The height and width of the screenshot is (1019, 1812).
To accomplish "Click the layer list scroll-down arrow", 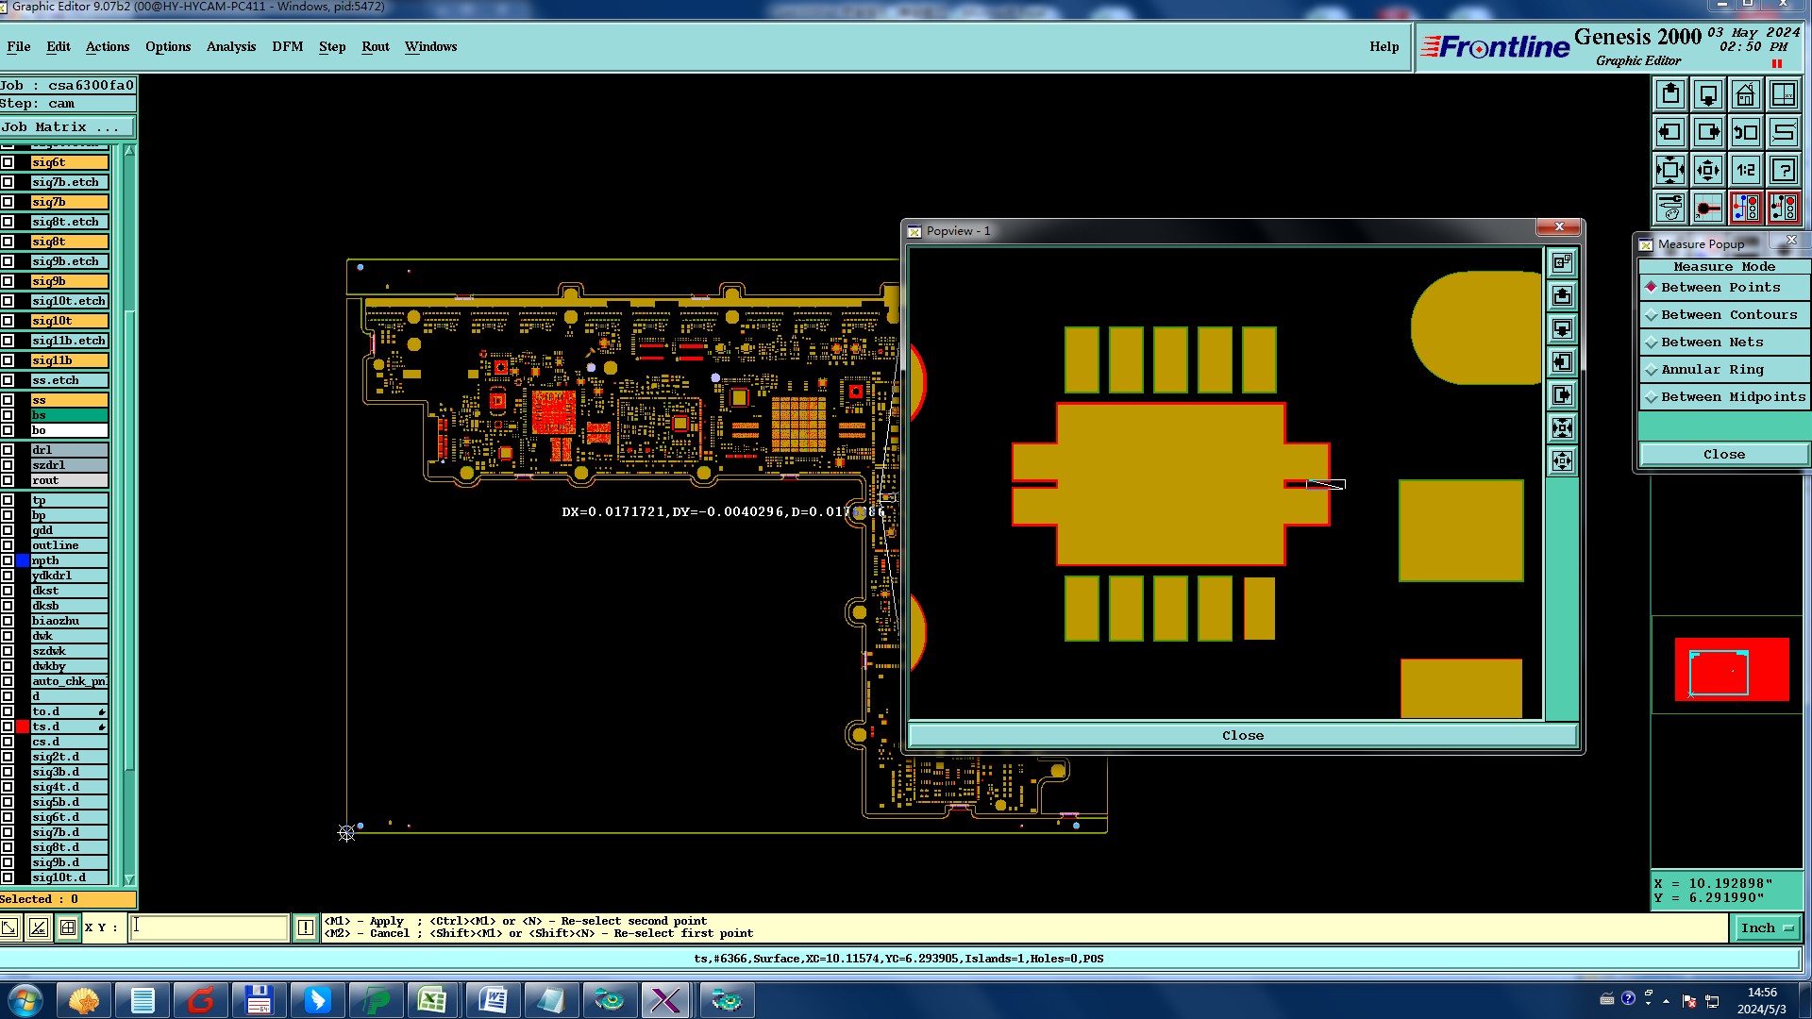I will tap(129, 879).
